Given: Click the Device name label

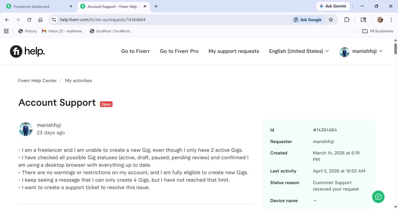Looking at the screenshot, I should click(284, 201).
